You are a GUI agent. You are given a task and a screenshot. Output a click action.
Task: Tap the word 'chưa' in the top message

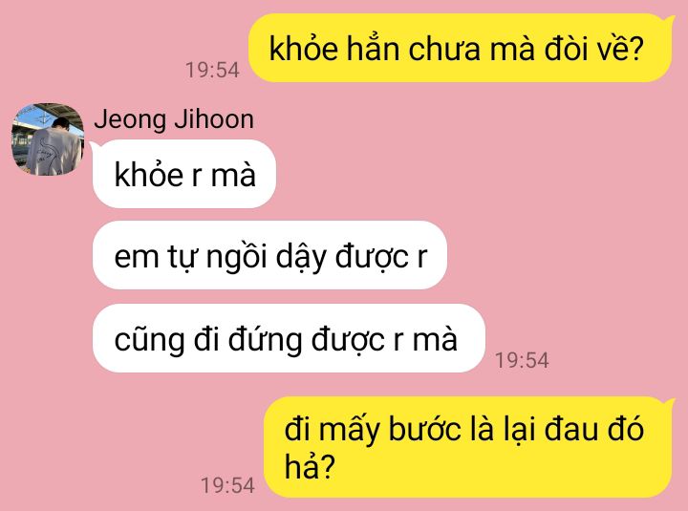click(444, 49)
